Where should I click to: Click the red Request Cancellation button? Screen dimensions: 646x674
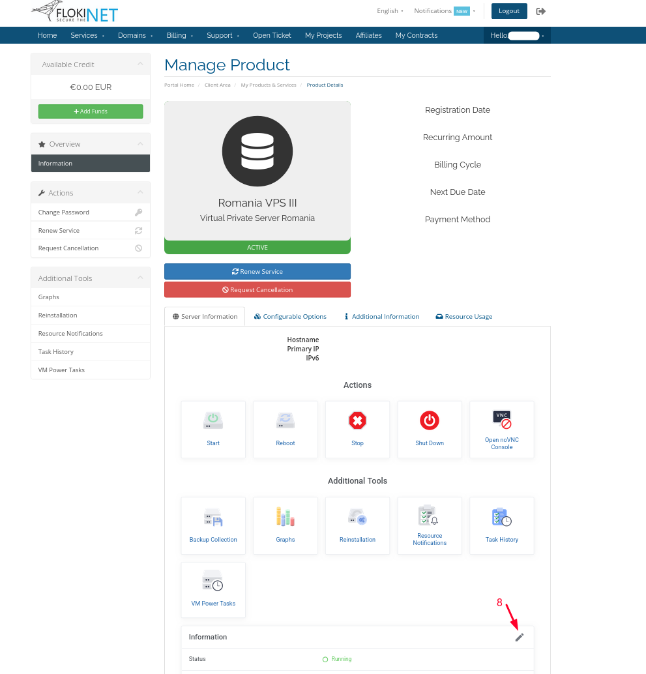pyautogui.click(x=257, y=289)
